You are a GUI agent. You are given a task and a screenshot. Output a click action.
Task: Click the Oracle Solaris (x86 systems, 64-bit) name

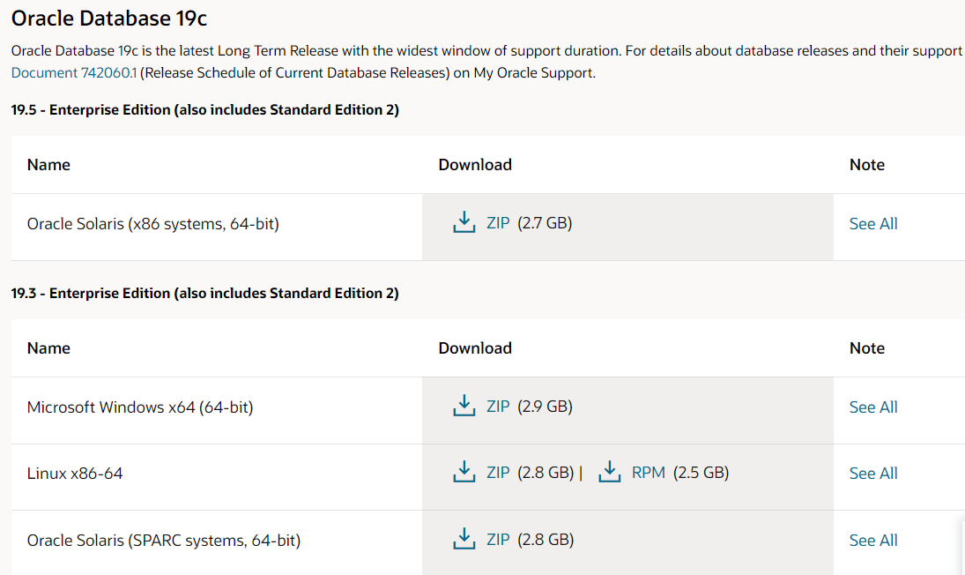[x=152, y=223]
